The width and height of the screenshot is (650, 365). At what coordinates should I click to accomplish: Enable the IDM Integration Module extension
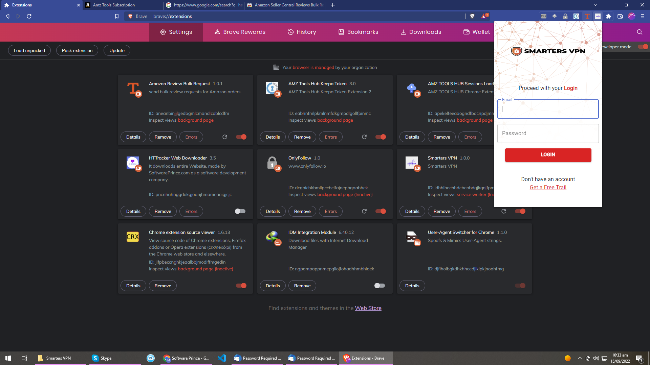coord(380,286)
